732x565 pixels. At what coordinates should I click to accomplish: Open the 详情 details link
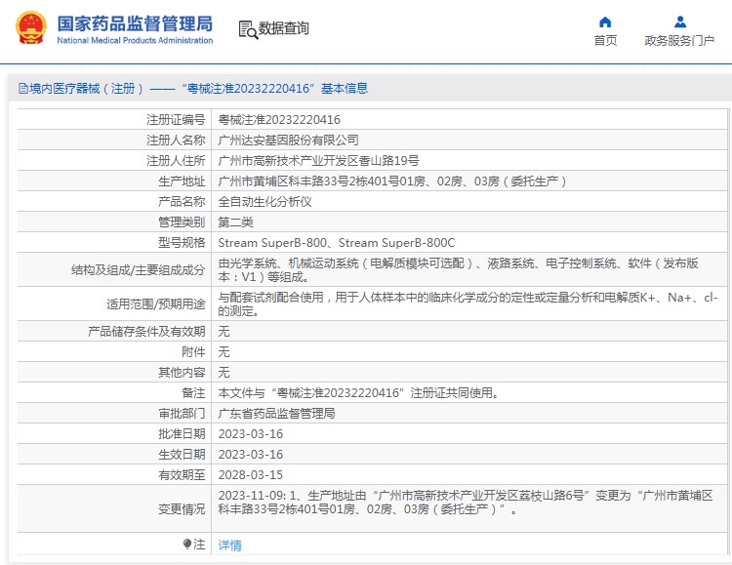[229, 545]
